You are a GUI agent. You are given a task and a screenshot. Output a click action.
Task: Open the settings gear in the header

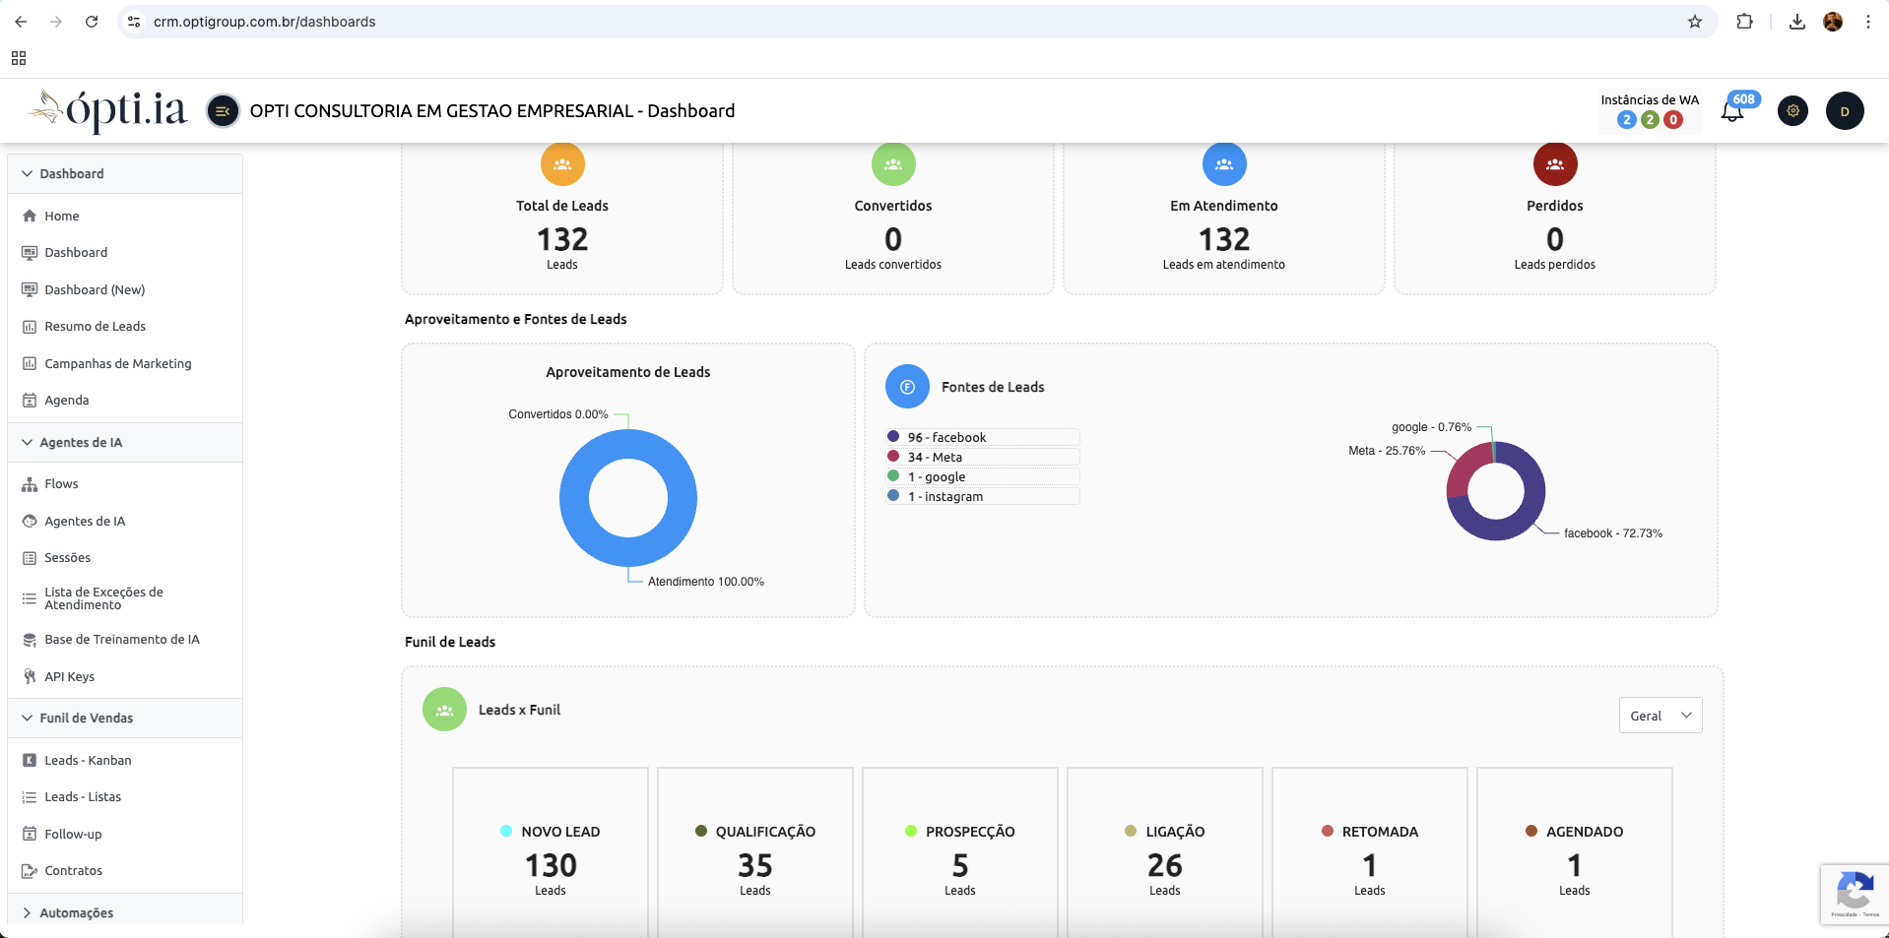pyautogui.click(x=1791, y=110)
